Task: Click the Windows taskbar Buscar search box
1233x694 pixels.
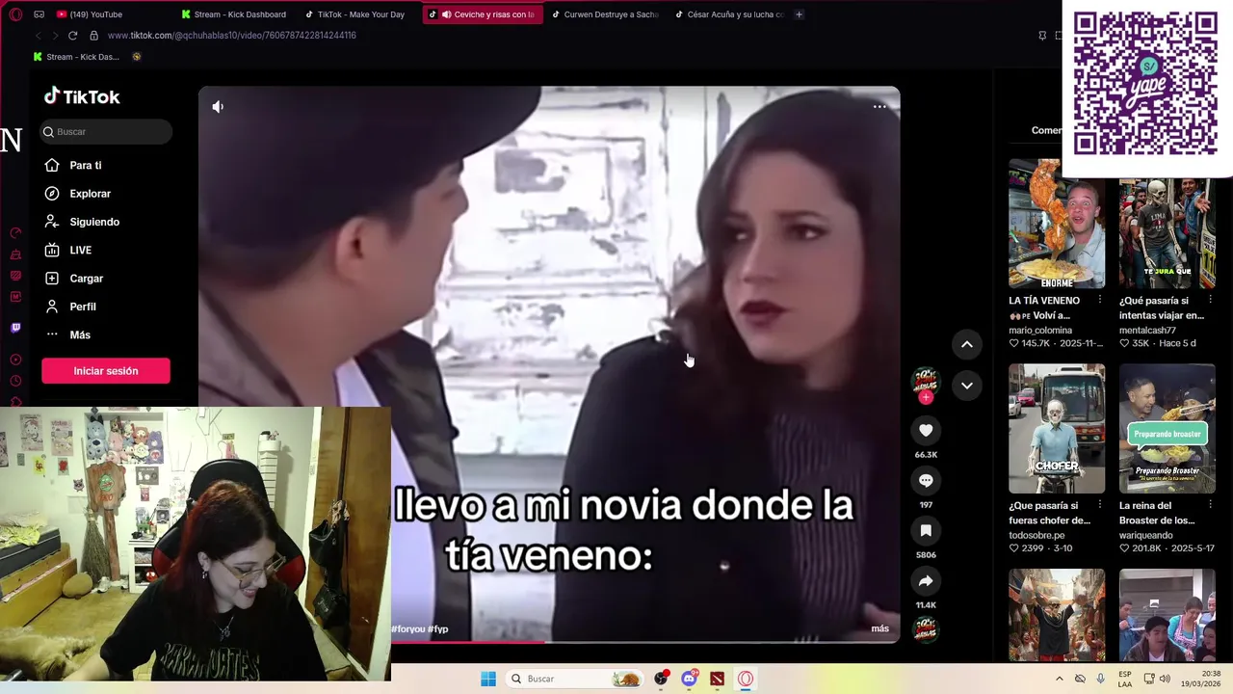Action: (x=575, y=679)
